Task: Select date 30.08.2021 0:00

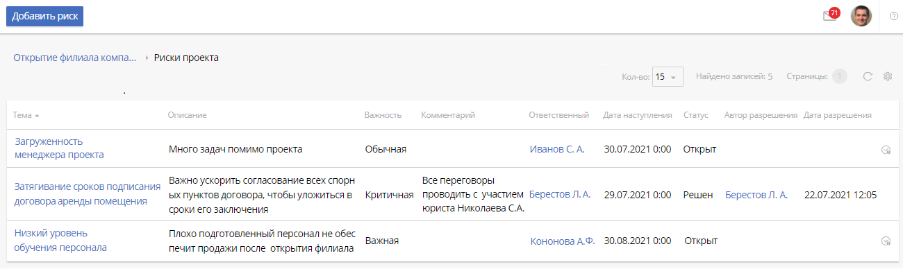Action: pyautogui.click(x=638, y=241)
